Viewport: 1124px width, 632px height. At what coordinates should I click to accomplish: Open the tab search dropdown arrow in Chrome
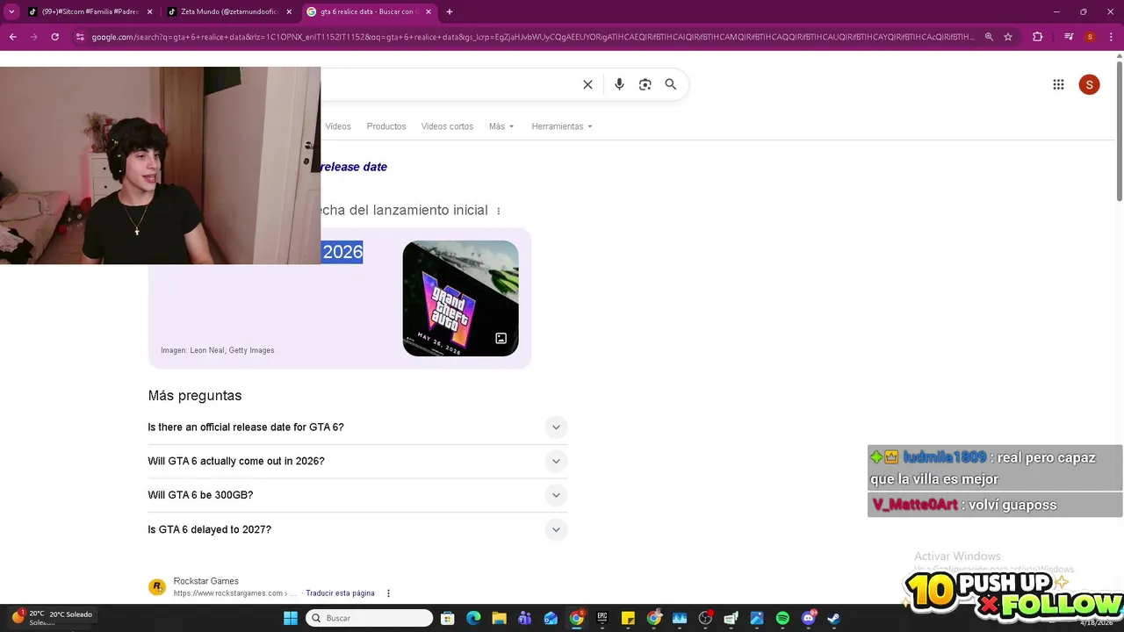(11, 11)
